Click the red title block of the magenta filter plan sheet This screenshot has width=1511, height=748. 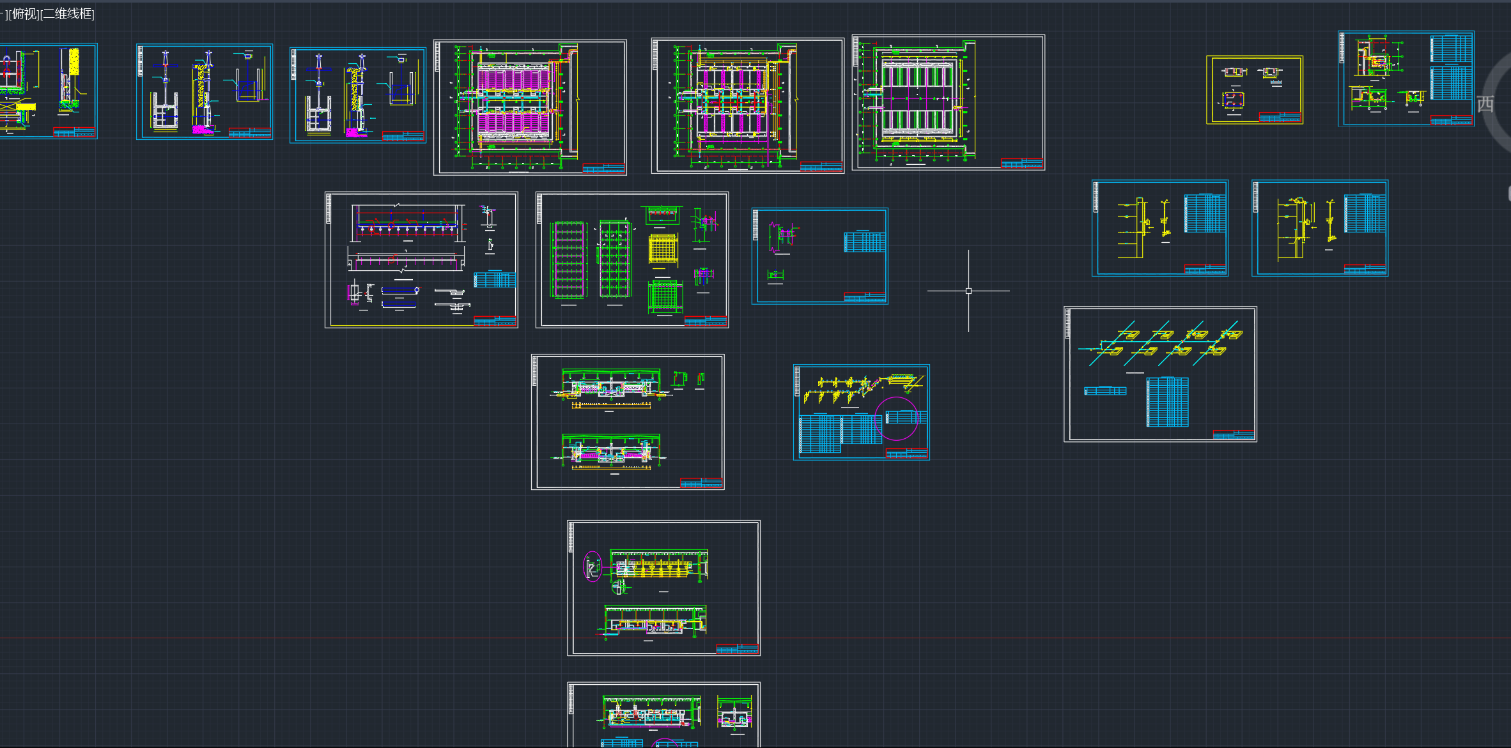tap(603, 169)
